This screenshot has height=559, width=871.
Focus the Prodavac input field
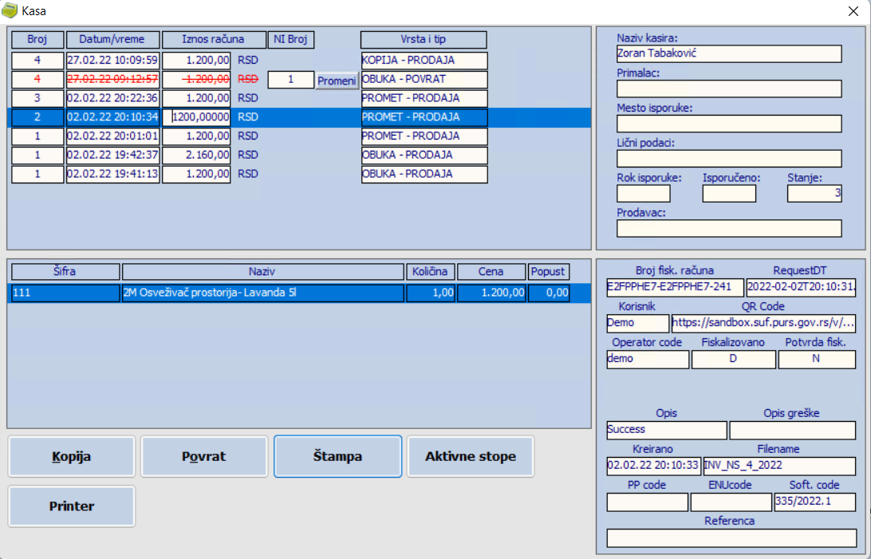[x=729, y=228]
